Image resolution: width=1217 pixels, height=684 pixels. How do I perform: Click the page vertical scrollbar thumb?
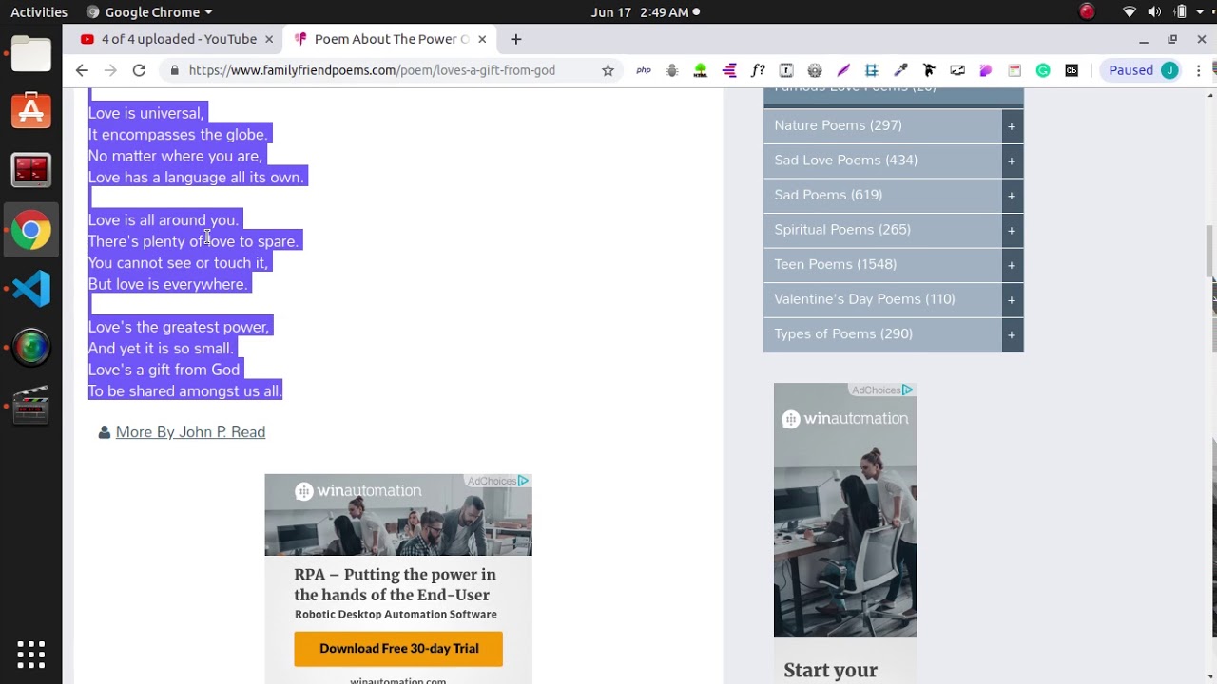click(x=1210, y=251)
